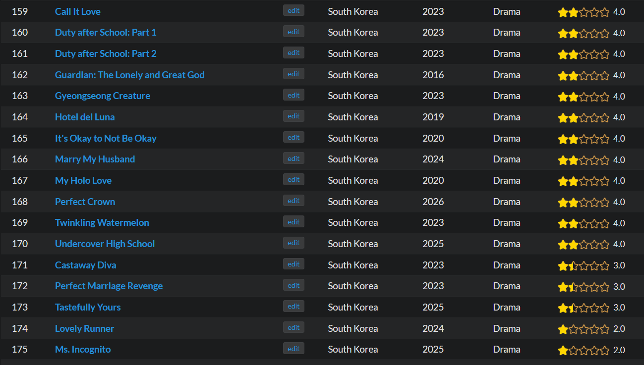This screenshot has height=365, width=644.
Task: Click the star rating for Ms. Incognito
Action: click(x=584, y=350)
